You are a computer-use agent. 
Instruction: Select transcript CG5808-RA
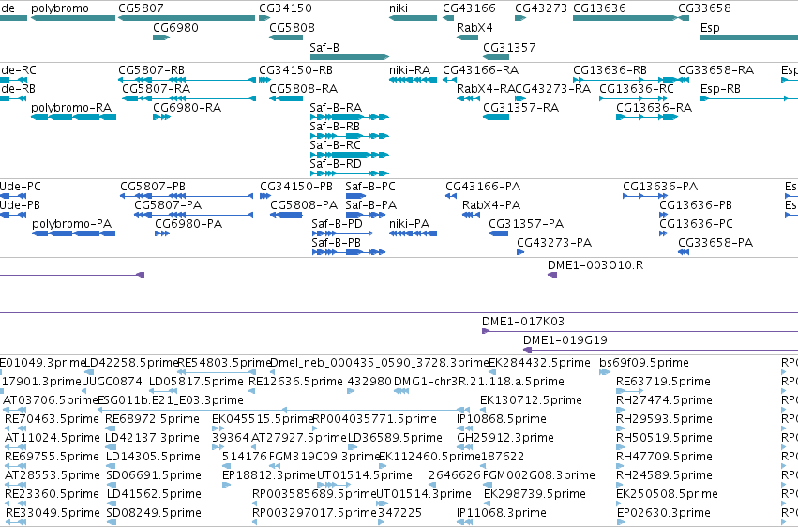pyautogui.click(x=303, y=88)
